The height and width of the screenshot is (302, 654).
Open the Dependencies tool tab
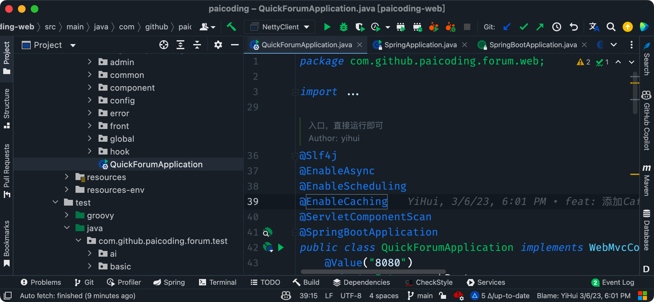click(x=362, y=282)
